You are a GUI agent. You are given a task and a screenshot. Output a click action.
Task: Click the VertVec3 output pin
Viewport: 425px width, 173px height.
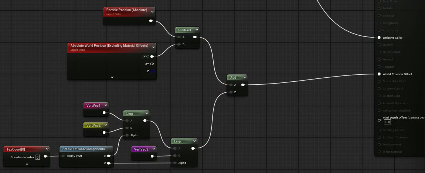point(152,156)
